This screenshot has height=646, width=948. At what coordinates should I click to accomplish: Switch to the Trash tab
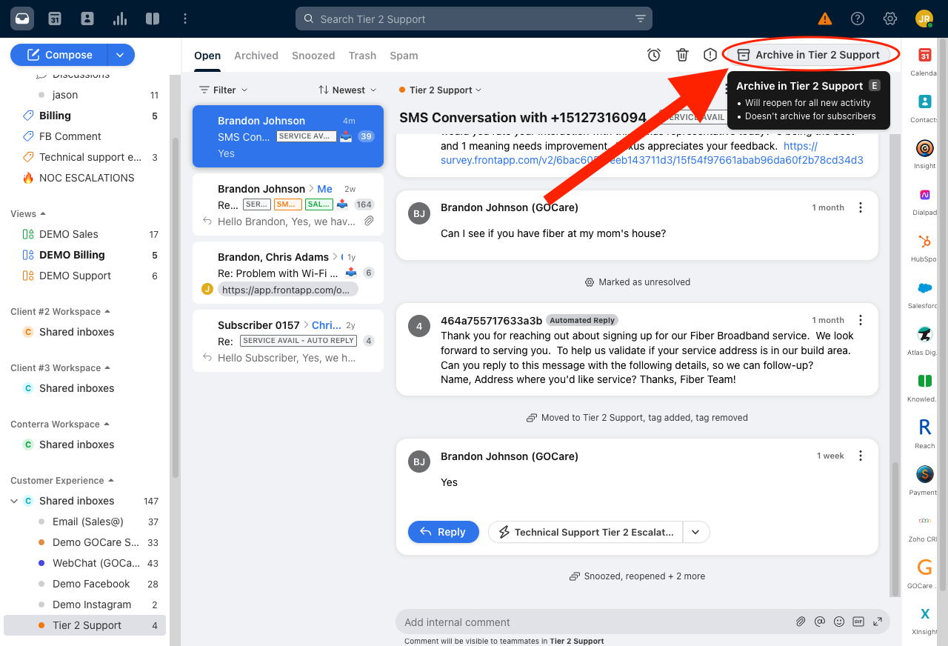tap(362, 56)
